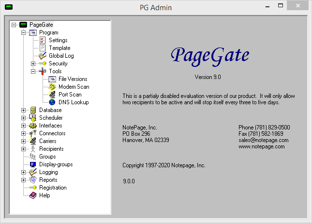This screenshot has width=312, height=223.
Task: Click the Modem Scan telephone icon
Action: pyautogui.click(x=52, y=87)
